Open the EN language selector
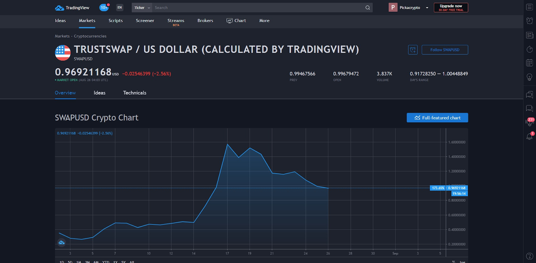 point(120,7)
